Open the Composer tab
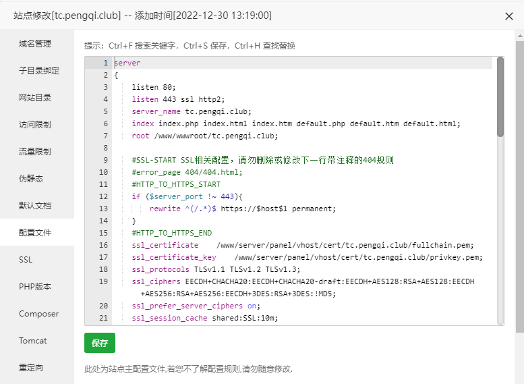The width and height of the screenshot is (524, 384). [x=38, y=313]
